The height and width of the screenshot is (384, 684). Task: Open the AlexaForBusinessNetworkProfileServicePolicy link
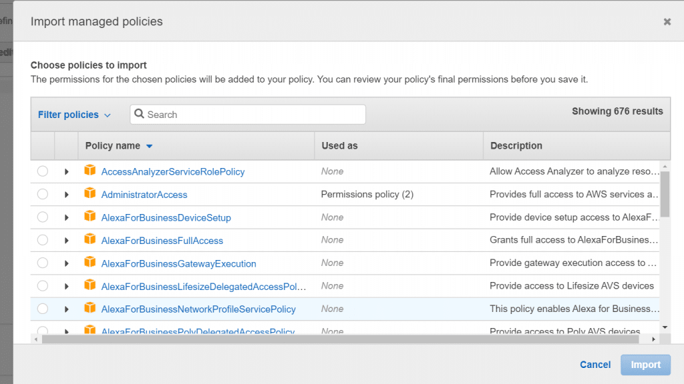198,309
